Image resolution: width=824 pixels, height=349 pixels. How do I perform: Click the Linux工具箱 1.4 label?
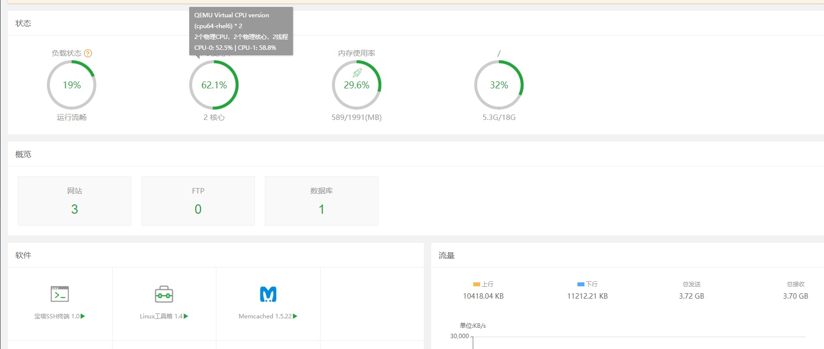coord(161,316)
